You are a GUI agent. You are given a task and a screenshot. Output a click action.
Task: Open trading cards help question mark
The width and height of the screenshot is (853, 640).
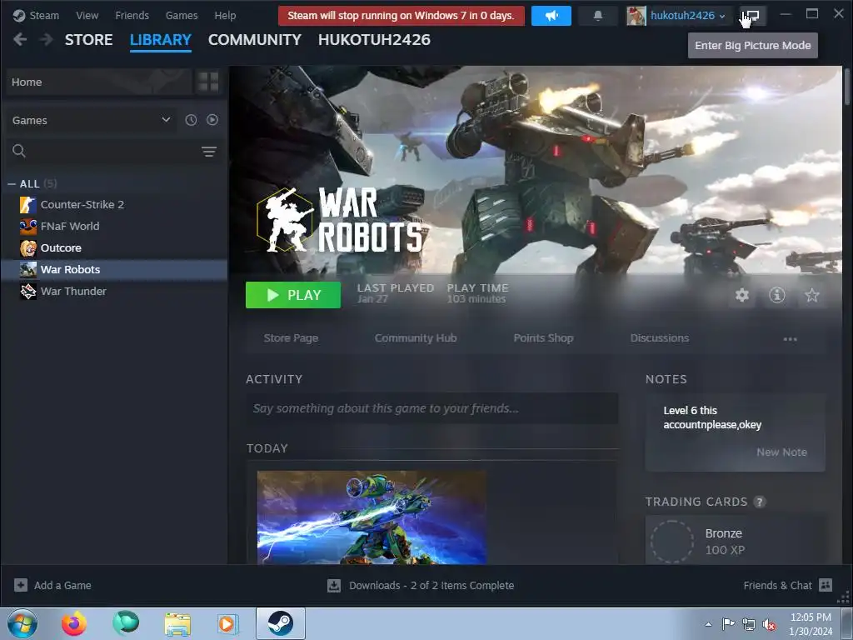coord(760,502)
